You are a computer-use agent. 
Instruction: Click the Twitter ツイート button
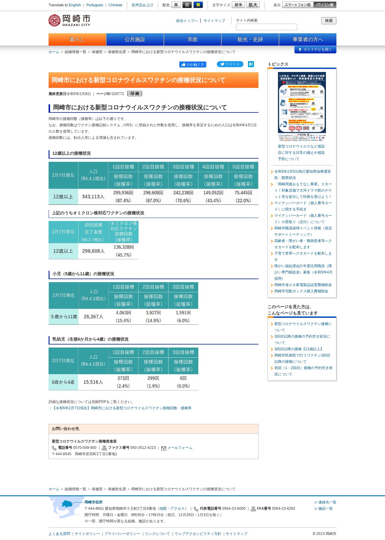(x=230, y=64)
